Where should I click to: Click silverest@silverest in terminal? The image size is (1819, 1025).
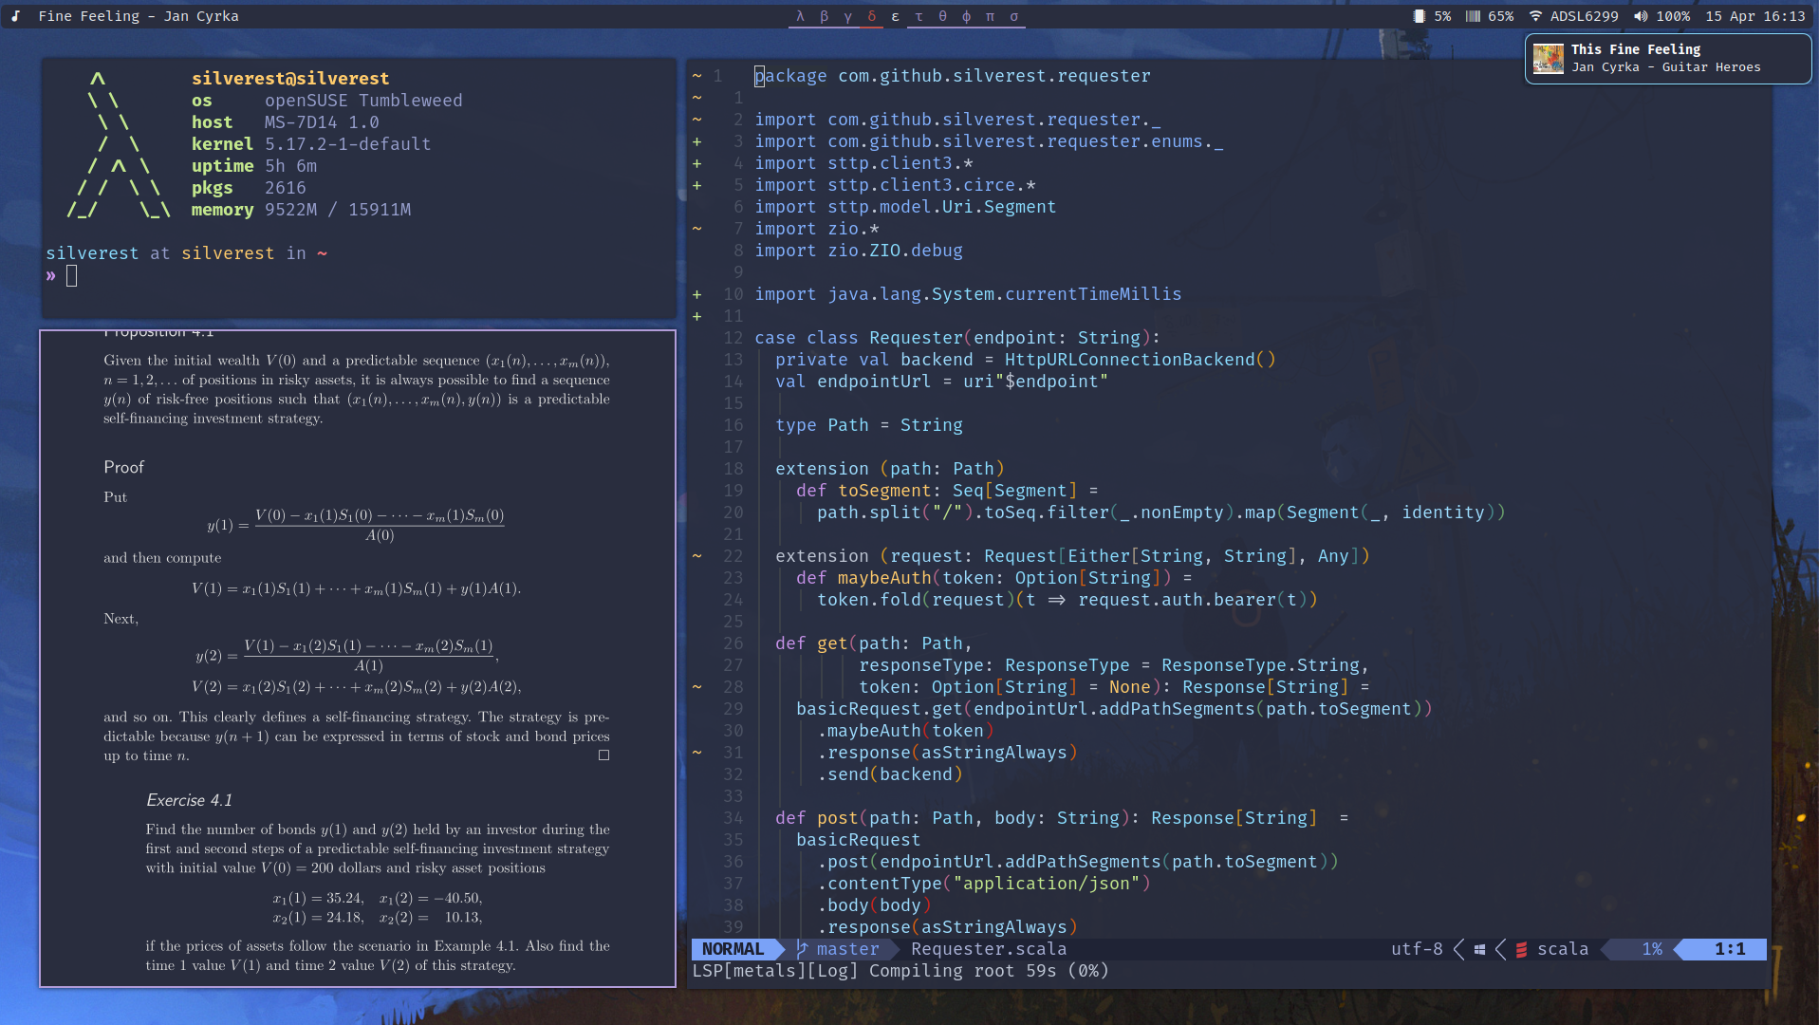point(290,79)
